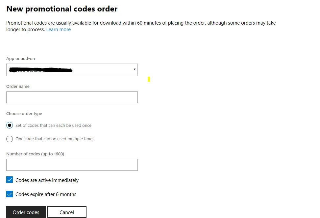
Task: Select the 'Set of codes used once' radio button
Action: tap(10, 126)
